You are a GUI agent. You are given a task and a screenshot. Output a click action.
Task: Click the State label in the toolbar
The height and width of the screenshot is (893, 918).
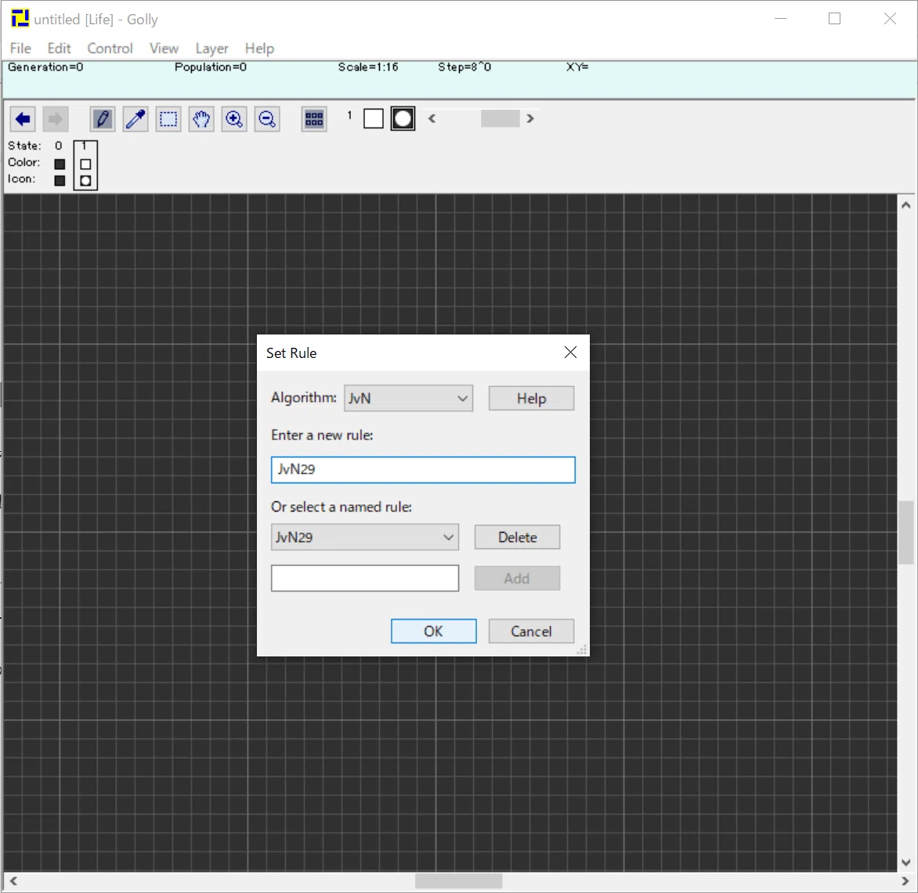pos(24,146)
